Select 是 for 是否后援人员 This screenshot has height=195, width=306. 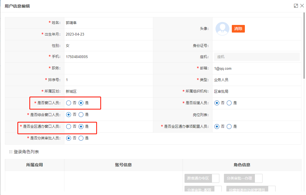click(x=229, y=103)
